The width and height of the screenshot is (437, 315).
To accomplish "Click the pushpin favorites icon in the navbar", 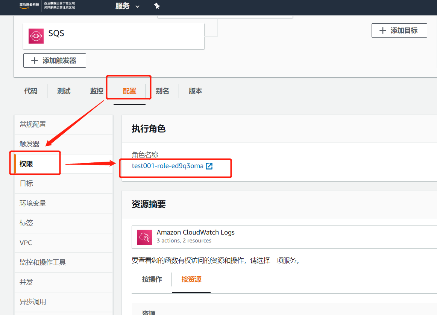I will (157, 6).
